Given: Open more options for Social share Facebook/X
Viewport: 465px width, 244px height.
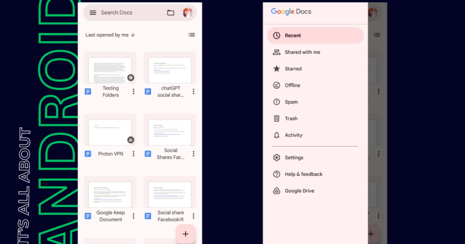Looking at the screenshot, I should [193, 216].
